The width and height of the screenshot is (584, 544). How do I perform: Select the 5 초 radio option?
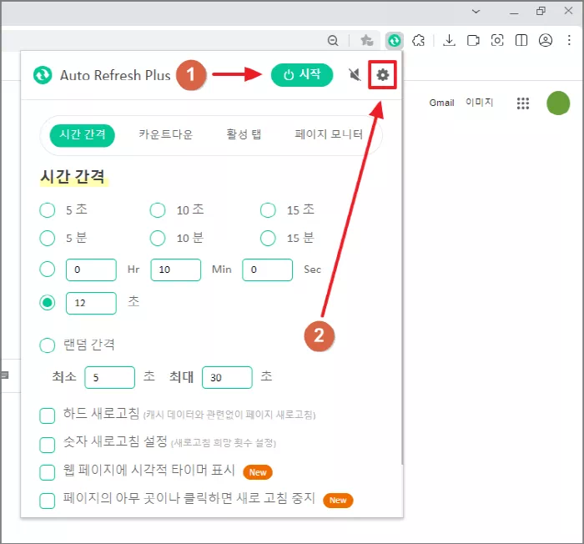48,210
